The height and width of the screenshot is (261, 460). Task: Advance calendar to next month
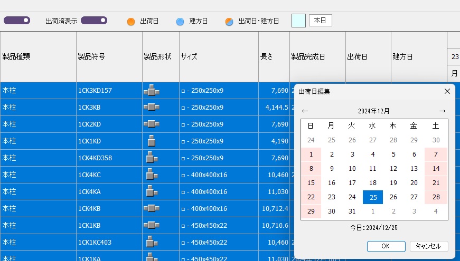[x=442, y=111]
